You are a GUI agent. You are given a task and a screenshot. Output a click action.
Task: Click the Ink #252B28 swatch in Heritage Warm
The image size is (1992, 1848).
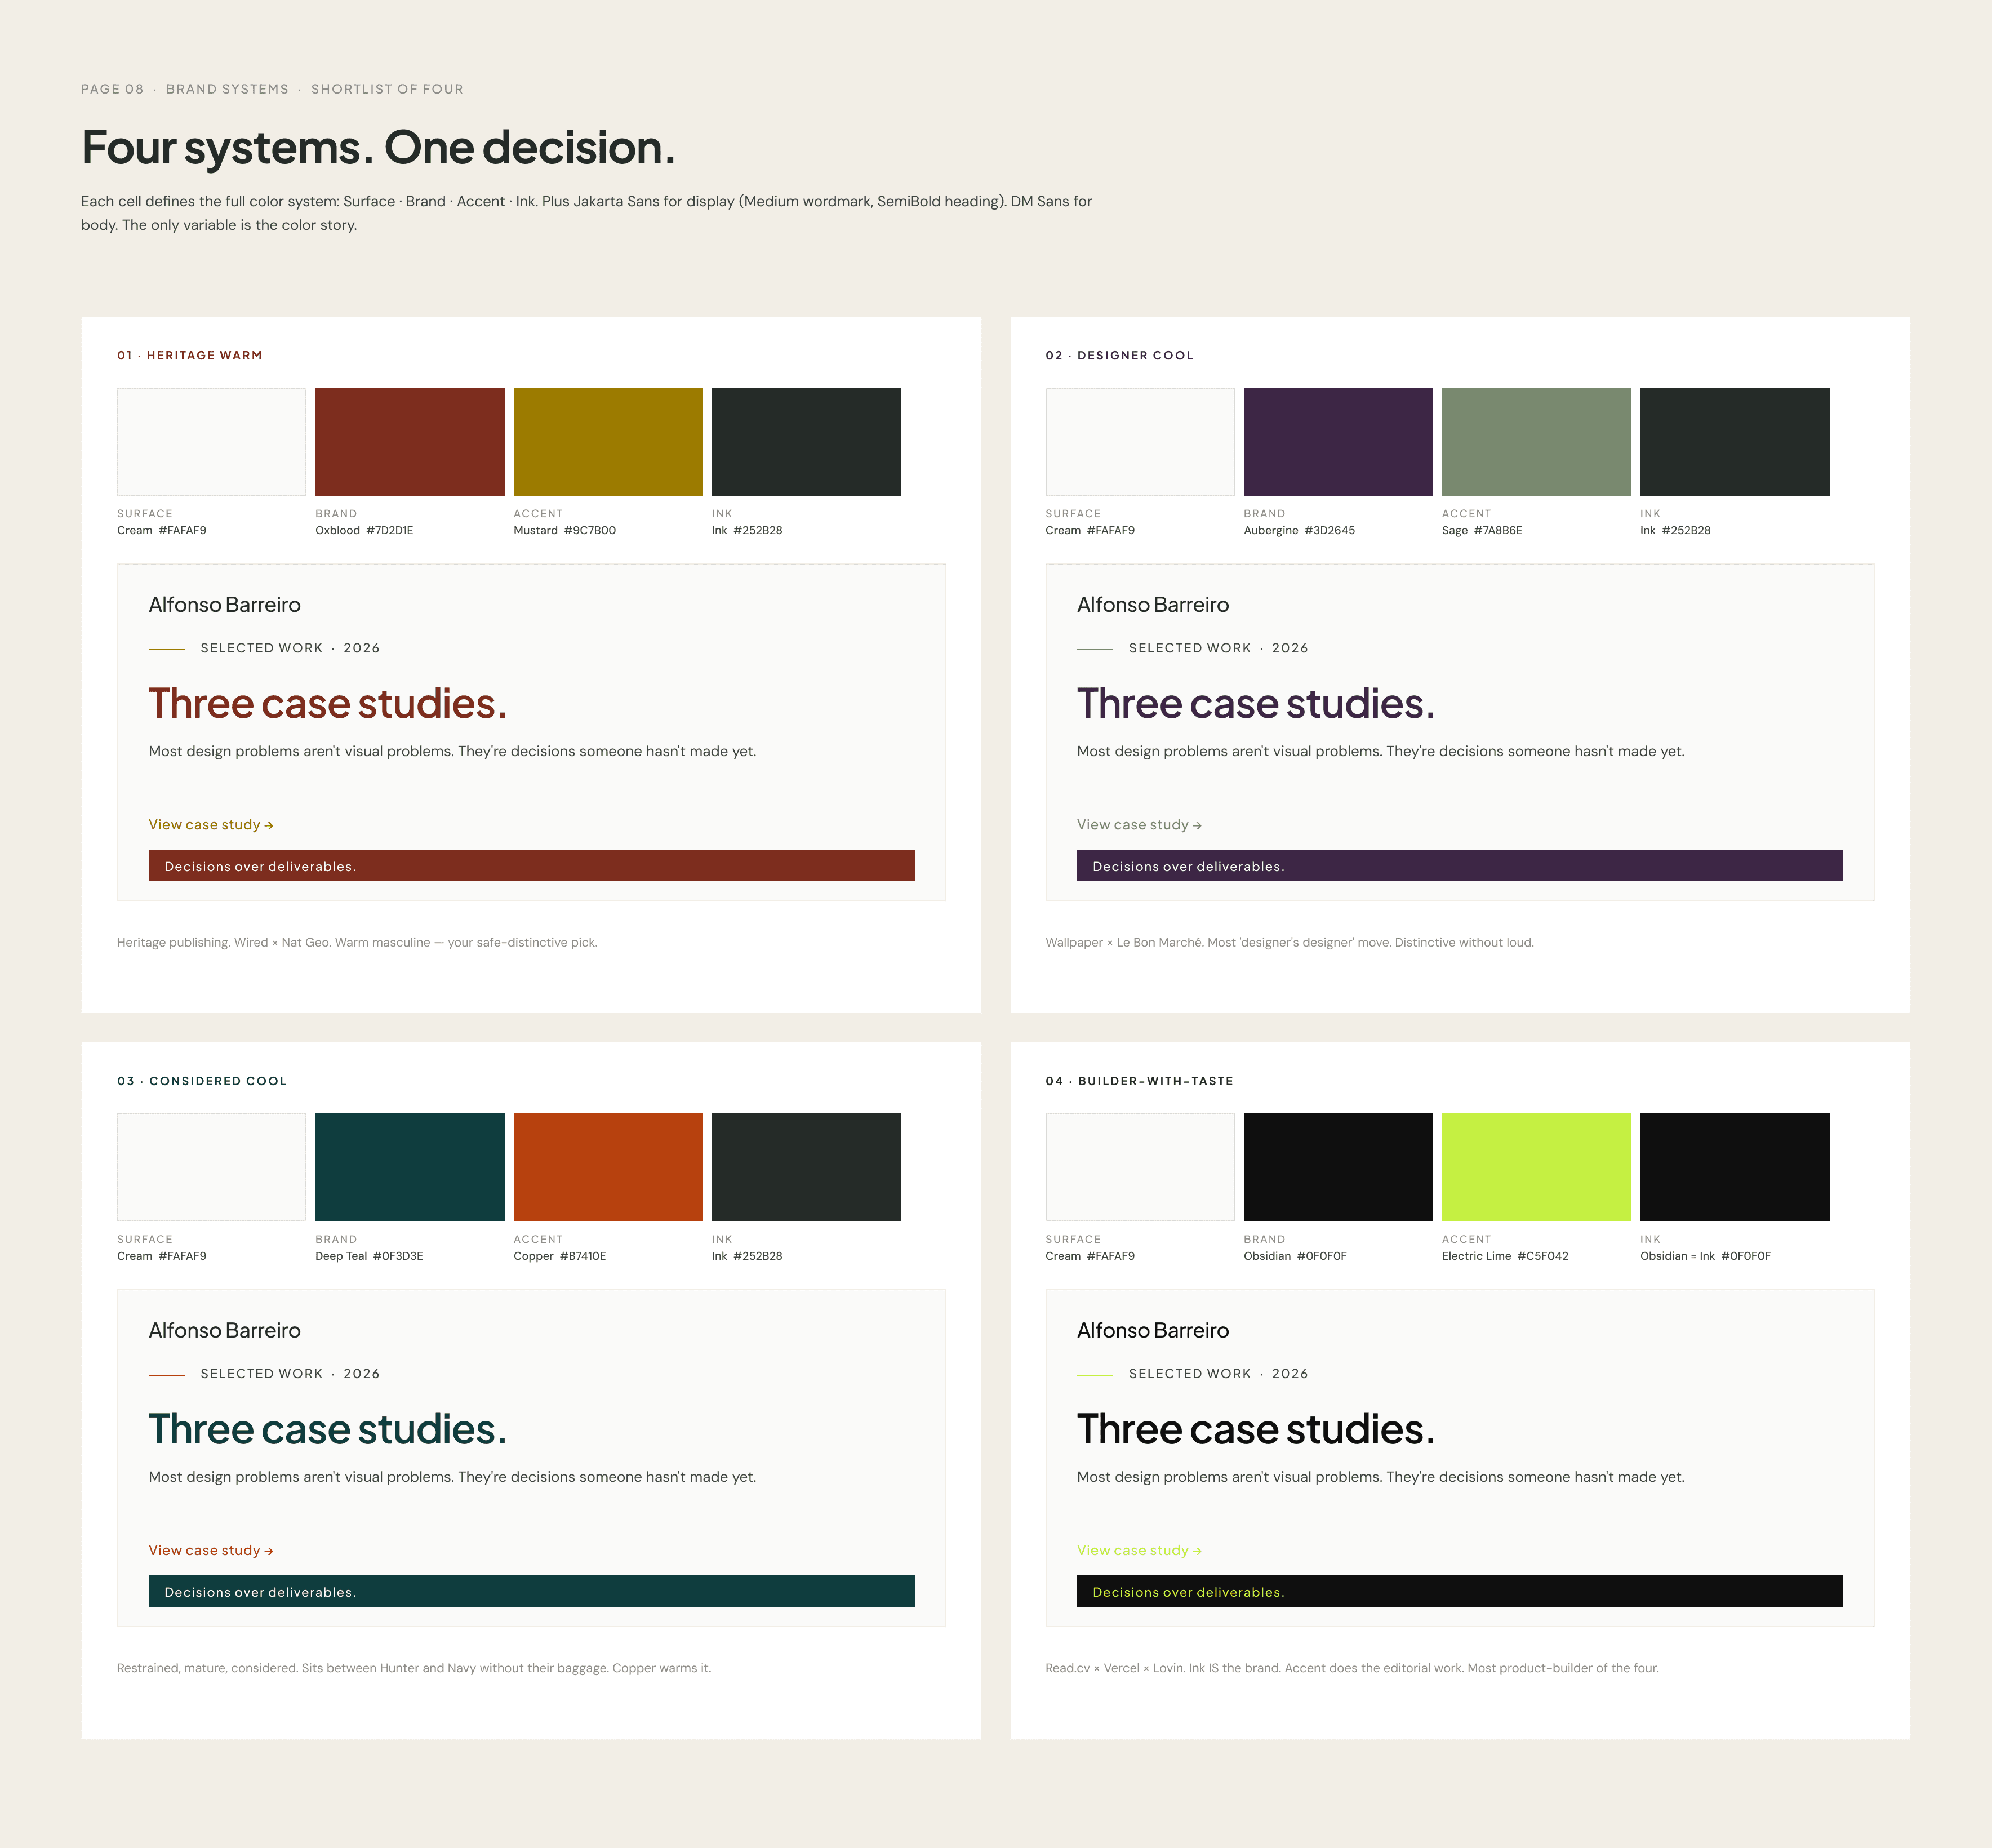[x=806, y=441]
